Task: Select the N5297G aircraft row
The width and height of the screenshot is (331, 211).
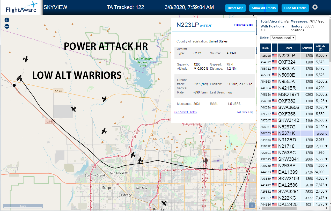Action: click(x=294, y=127)
